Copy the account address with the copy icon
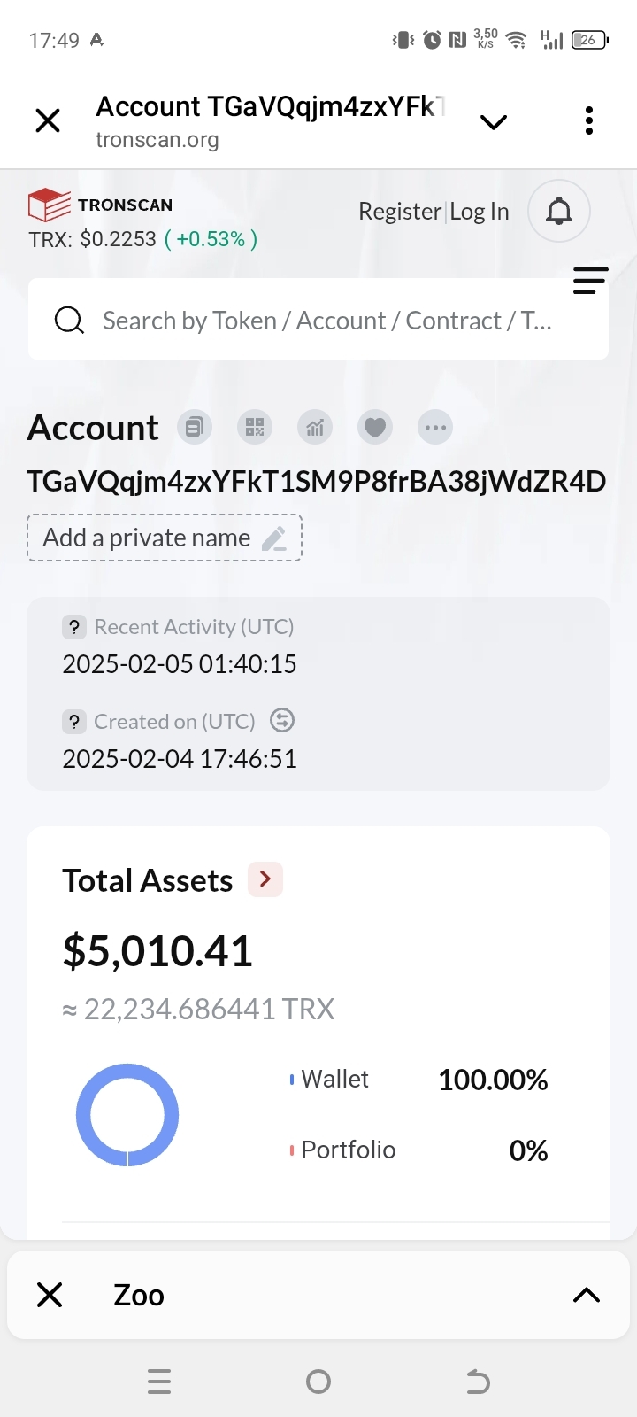 195,428
